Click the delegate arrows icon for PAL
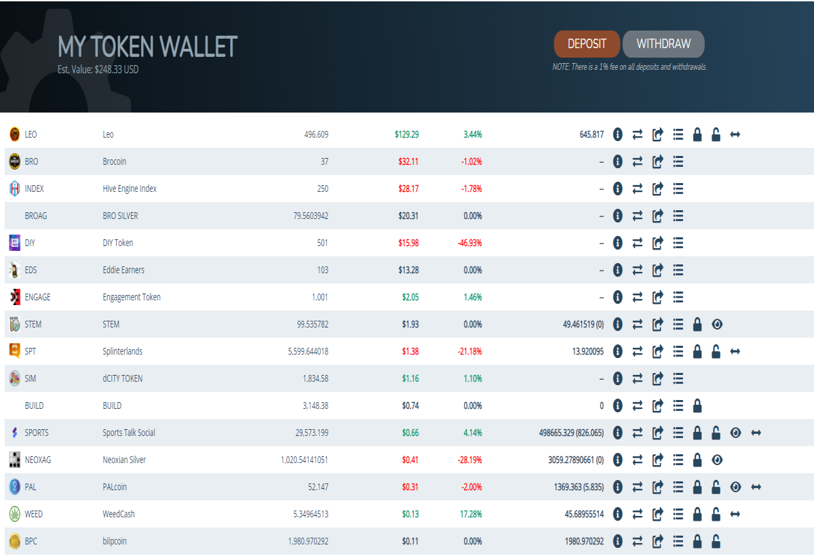Screen dimensions: 814x558 point(756,487)
